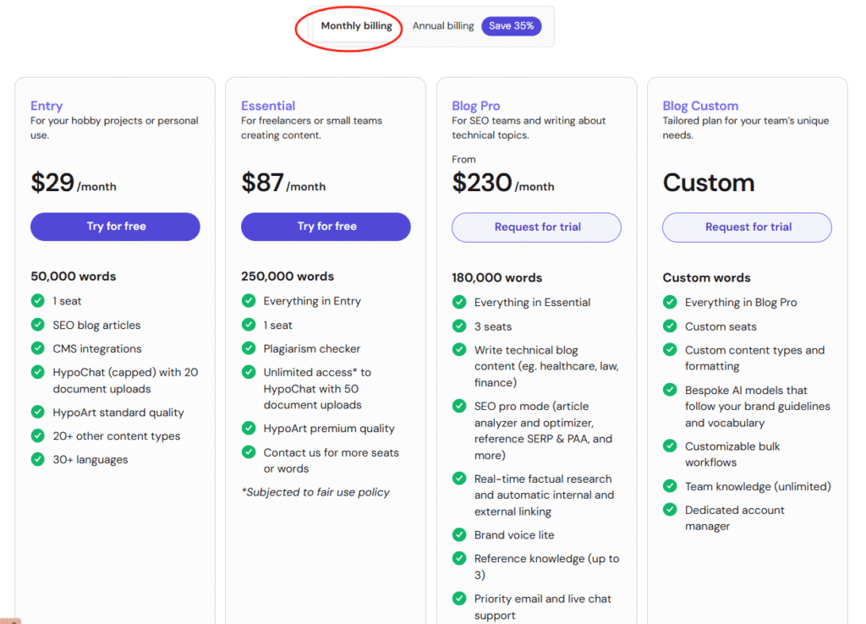Viewport: 866px width, 624px height.
Task: Click Try for free under Entry plan
Action: 115,227
